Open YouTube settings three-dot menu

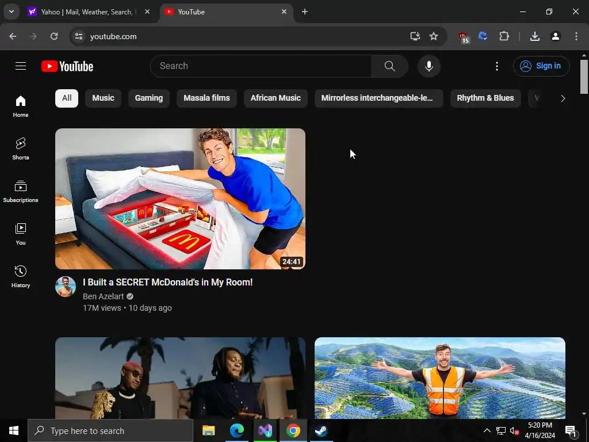click(496, 66)
